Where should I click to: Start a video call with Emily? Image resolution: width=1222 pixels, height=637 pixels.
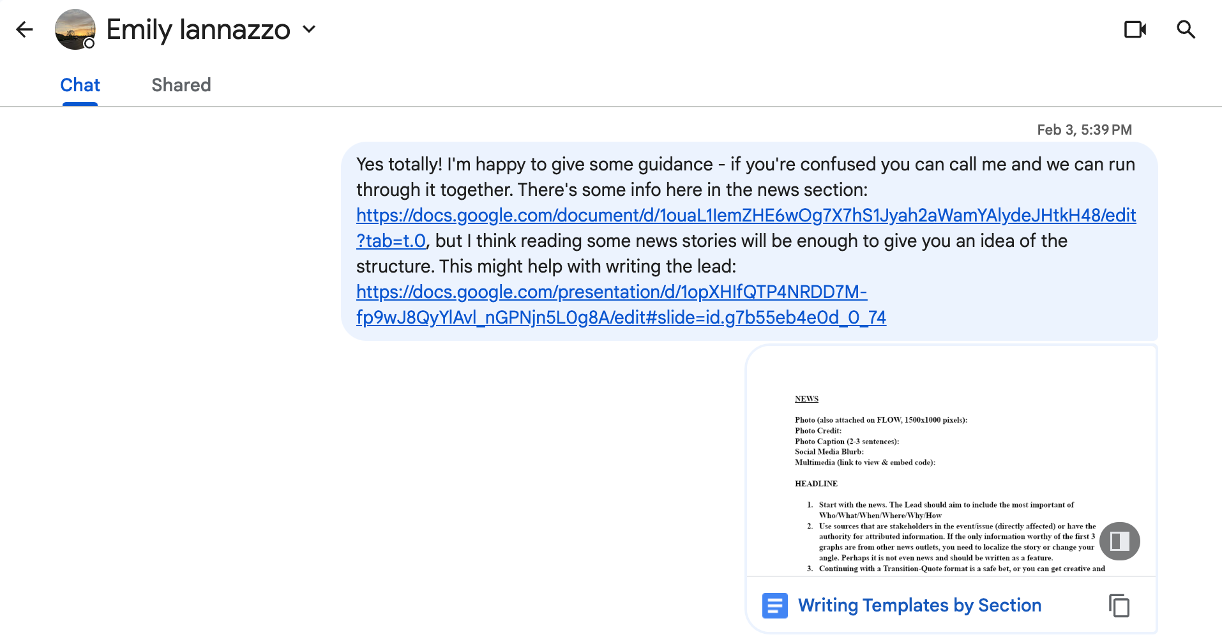tap(1135, 29)
